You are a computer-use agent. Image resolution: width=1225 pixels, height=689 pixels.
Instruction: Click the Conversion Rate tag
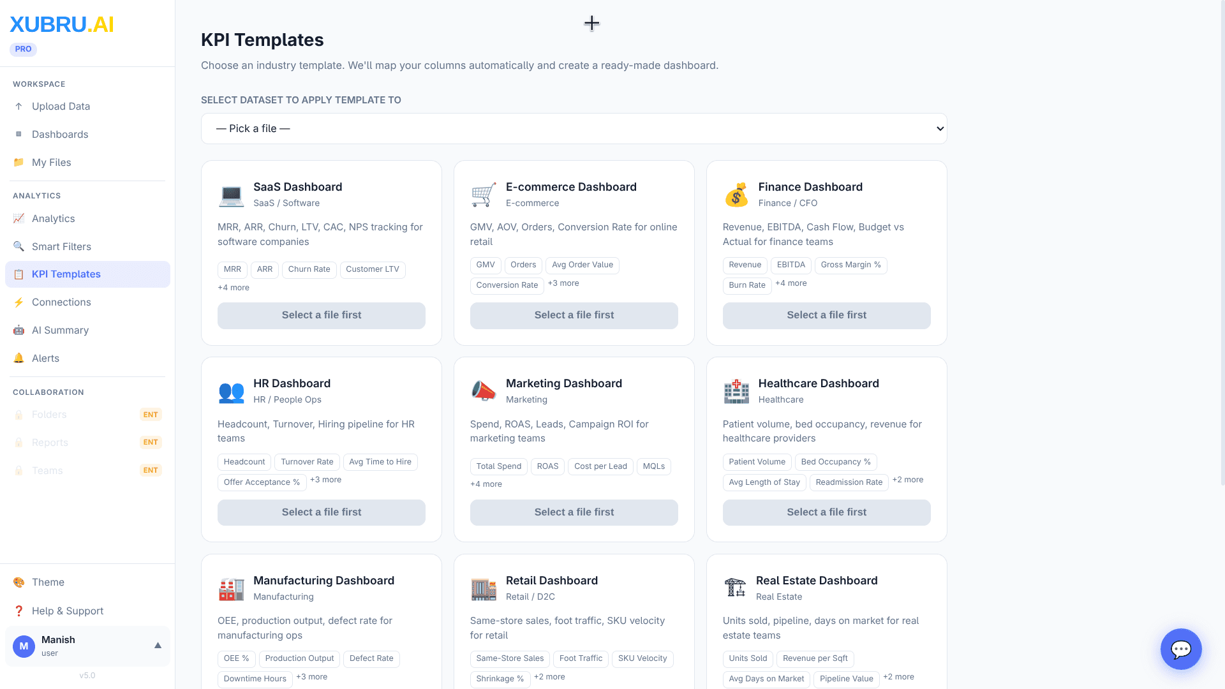[507, 286]
